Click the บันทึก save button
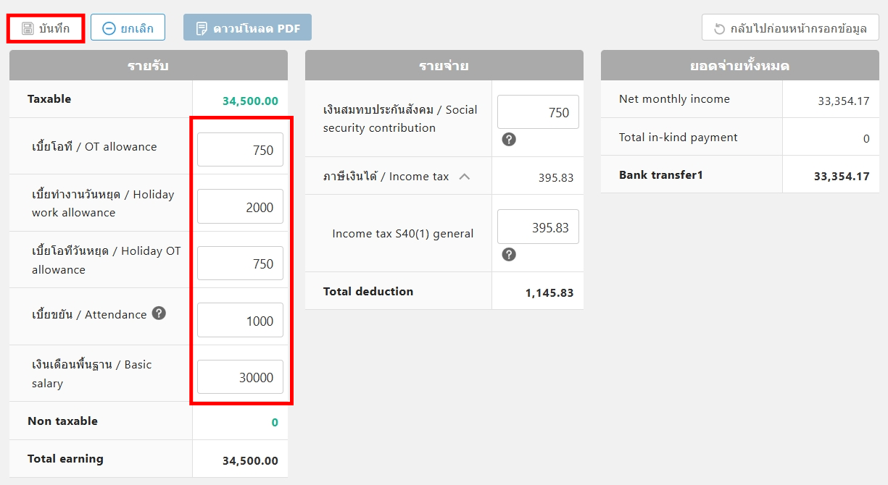Viewport: 888px width, 485px height. tap(46, 28)
